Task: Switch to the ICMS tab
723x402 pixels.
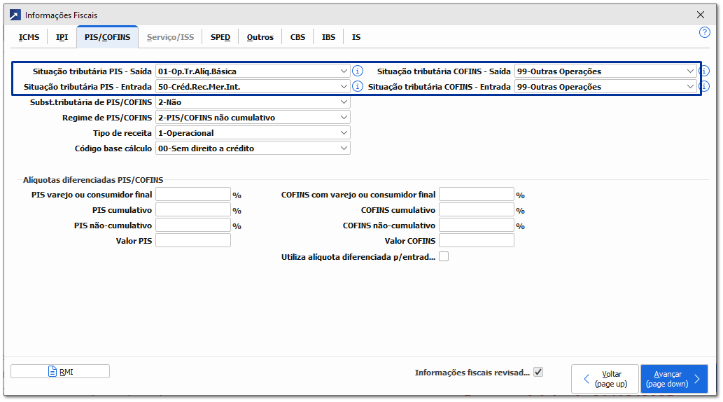Action: point(29,37)
